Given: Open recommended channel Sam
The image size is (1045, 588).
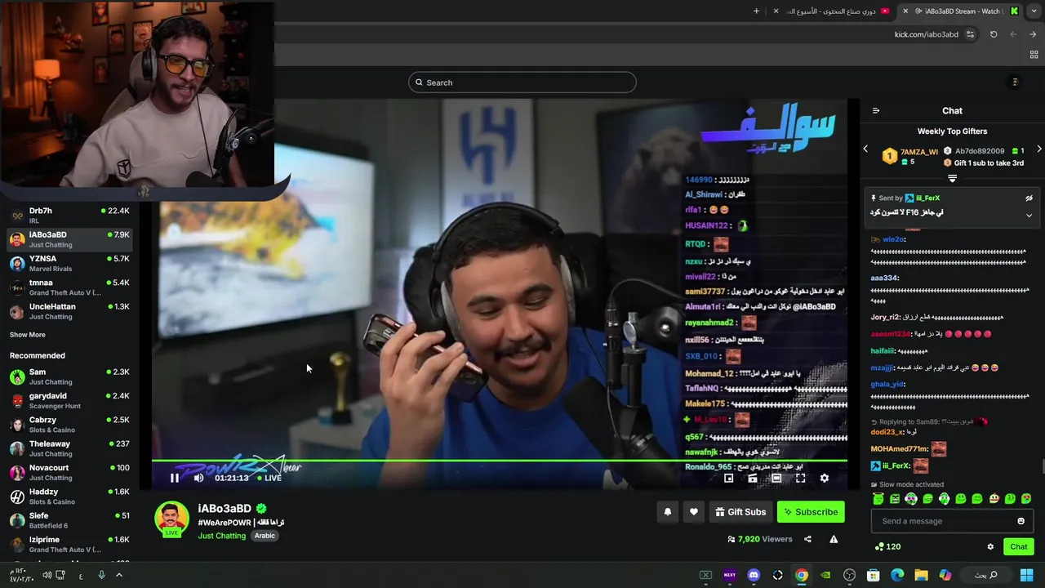Looking at the screenshot, I should click(x=69, y=376).
